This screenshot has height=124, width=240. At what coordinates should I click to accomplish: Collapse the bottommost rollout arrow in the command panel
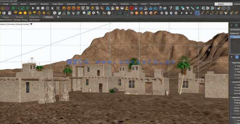pyautogui.click(x=231, y=117)
